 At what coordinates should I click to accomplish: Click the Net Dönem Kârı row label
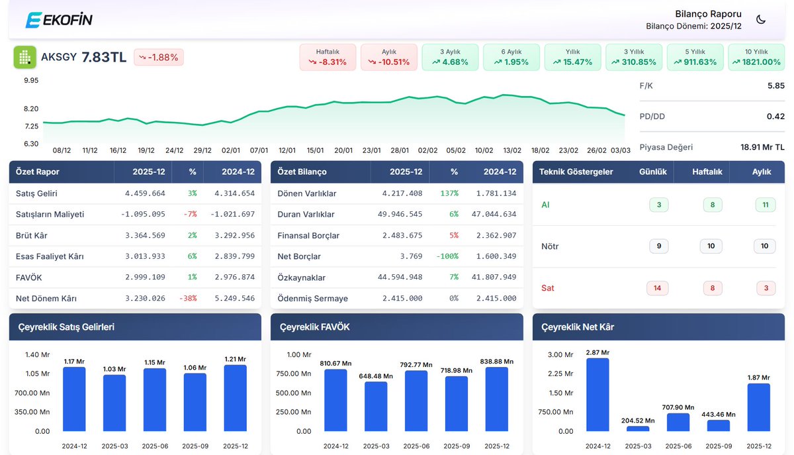point(46,299)
